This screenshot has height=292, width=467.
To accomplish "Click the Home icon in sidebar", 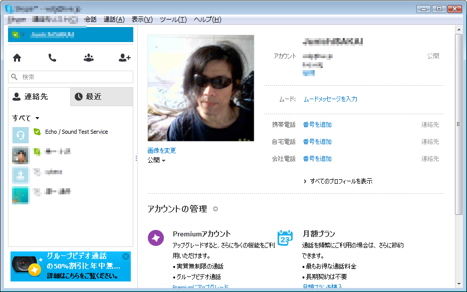I will (x=17, y=58).
